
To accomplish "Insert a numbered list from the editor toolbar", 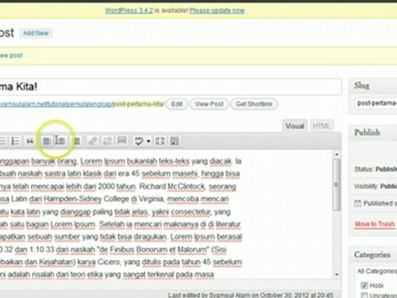I will [x=15, y=141].
